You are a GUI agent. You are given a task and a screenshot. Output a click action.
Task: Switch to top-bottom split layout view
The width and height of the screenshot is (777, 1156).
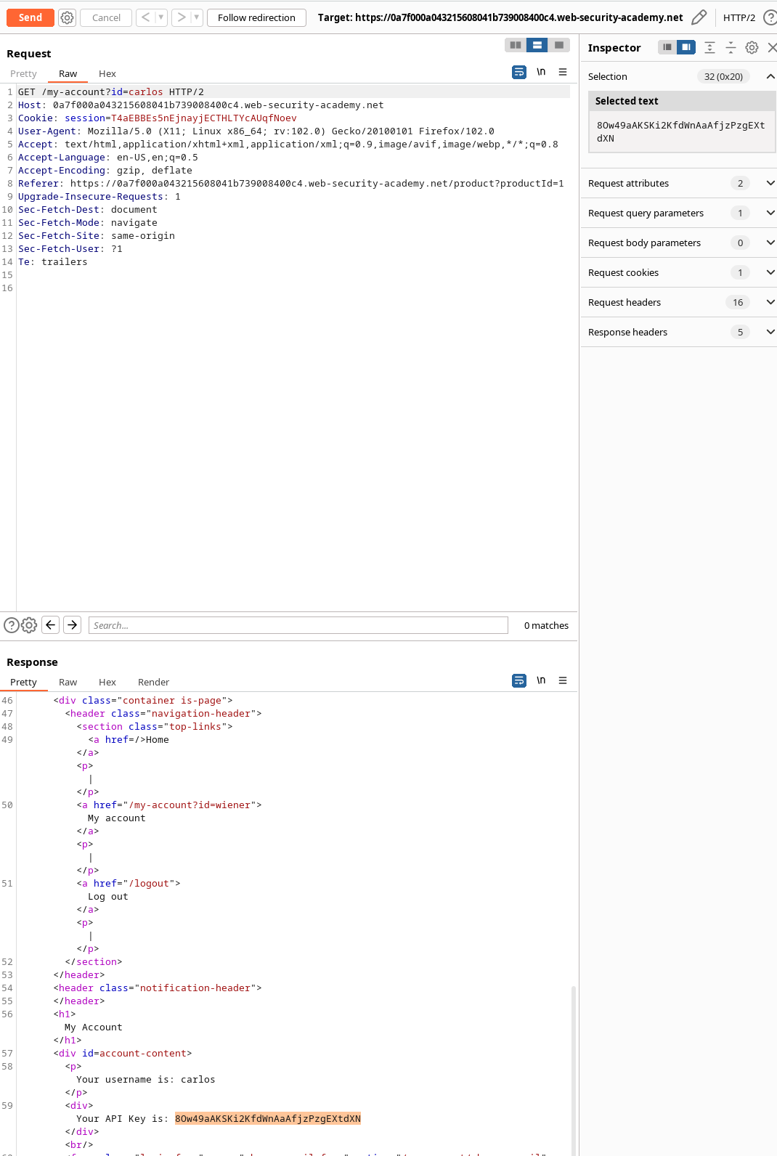(537, 45)
